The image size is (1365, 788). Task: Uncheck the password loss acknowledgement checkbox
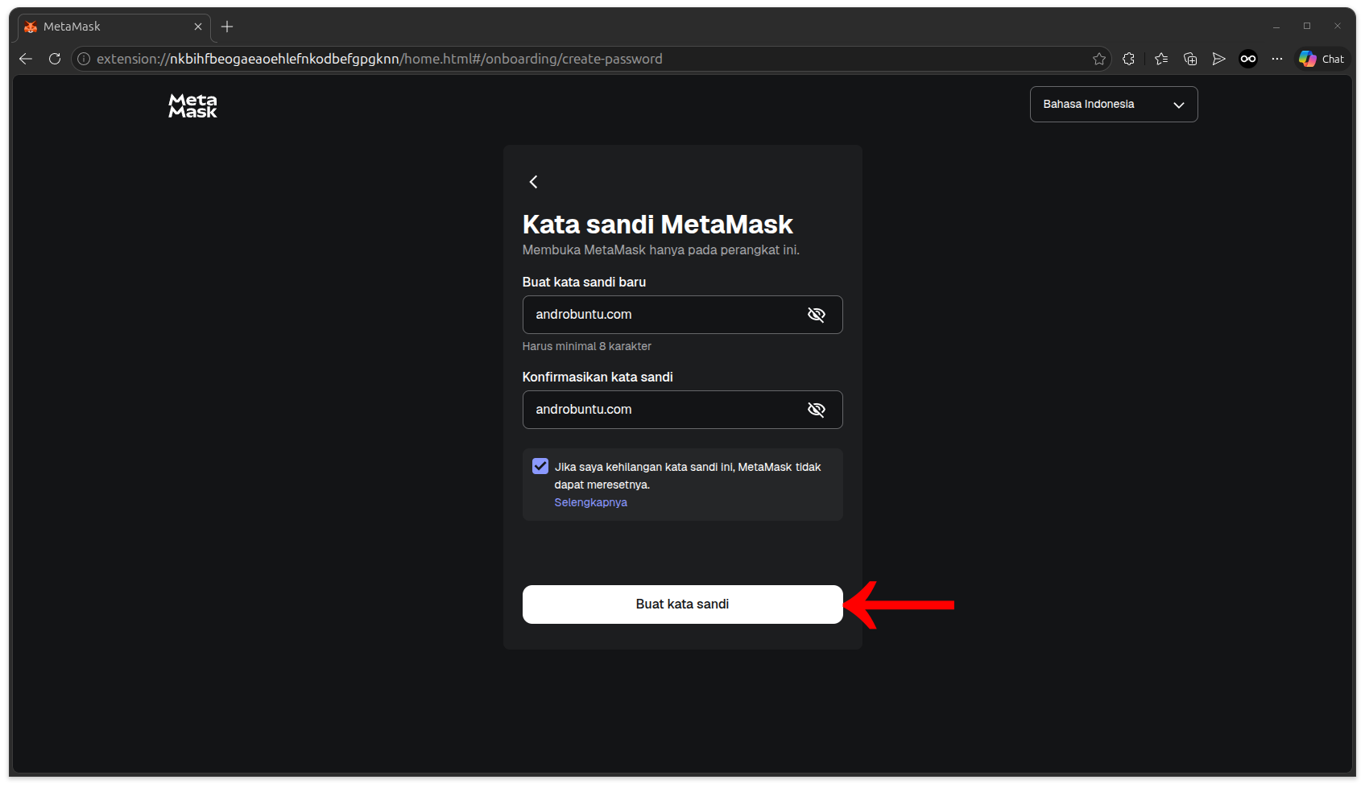[x=540, y=465]
